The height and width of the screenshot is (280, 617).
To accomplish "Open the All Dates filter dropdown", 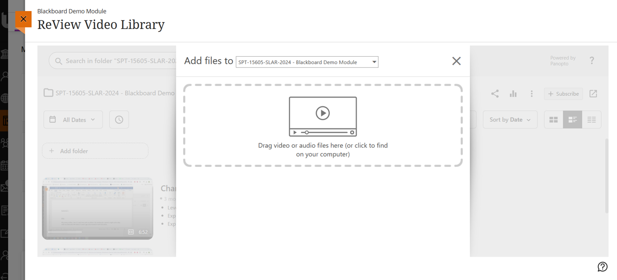I will 73,120.
